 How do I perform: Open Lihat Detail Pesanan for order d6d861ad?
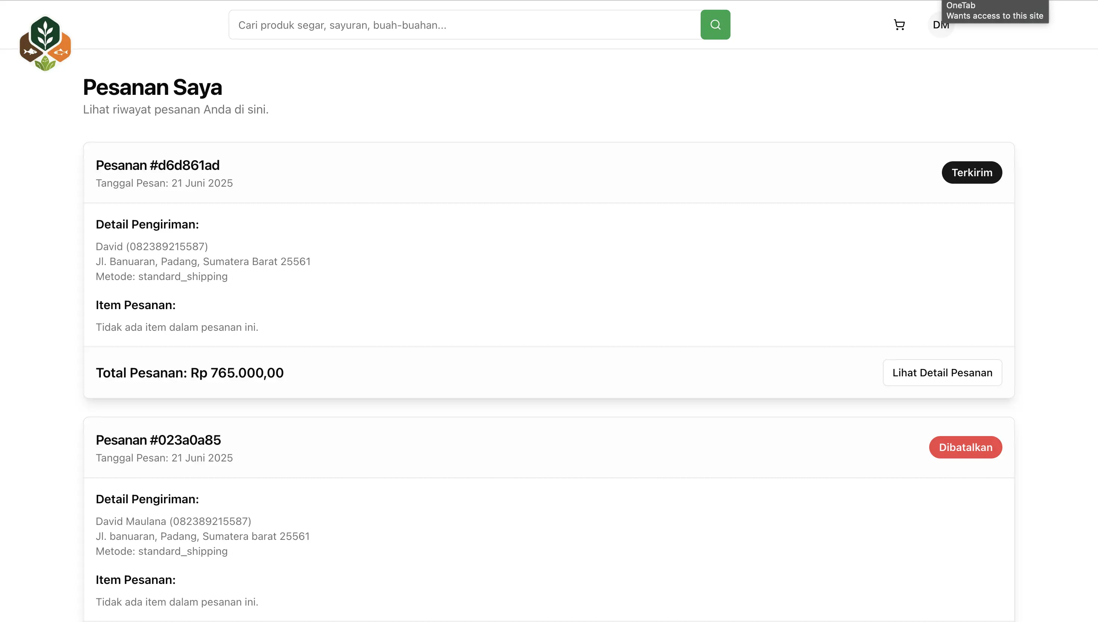click(x=942, y=373)
